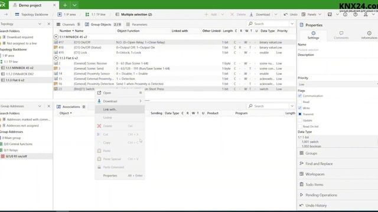Click the forward arrow navigation icon

pyautogui.click(x=6, y=14)
